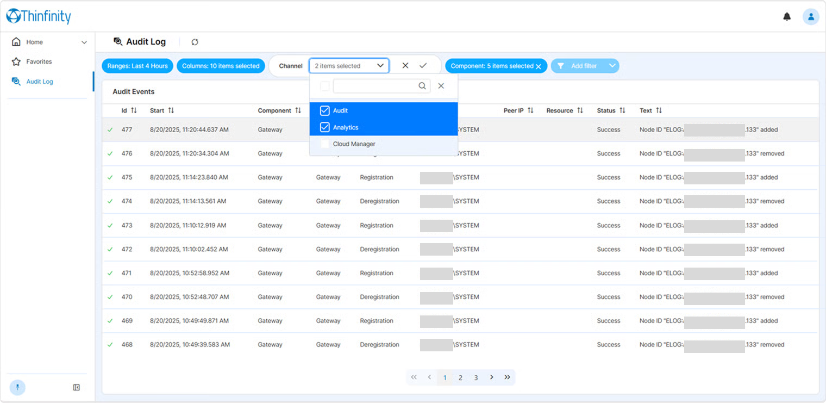Sort the table by Peer IP
The image size is (826, 403).
tap(530, 110)
